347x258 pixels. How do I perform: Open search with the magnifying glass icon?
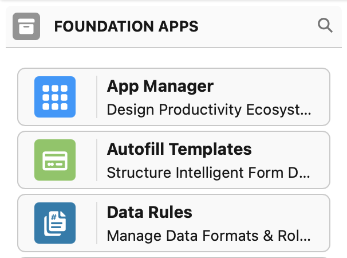(325, 26)
